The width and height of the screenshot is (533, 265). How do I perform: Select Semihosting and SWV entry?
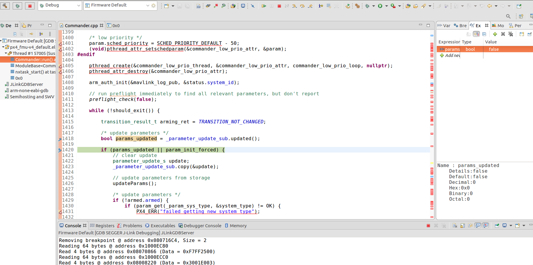(x=30, y=97)
